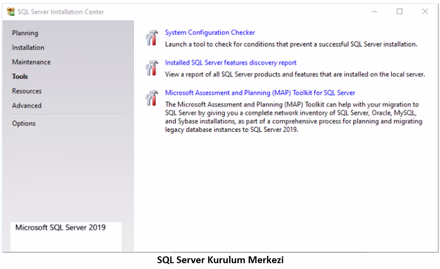Open Installed SQL Server features discovery report

pos(231,63)
